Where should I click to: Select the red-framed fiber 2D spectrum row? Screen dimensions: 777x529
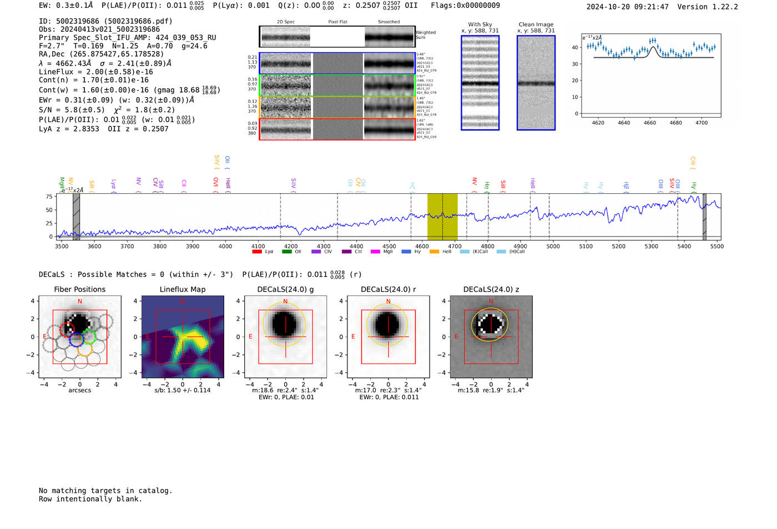[337, 129]
